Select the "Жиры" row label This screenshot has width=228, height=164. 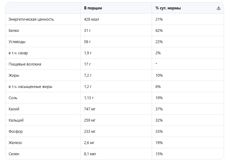(14, 75)
